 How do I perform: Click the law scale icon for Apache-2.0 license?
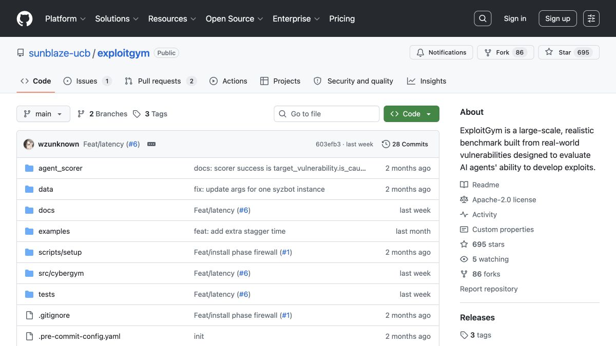pyautogui.click(x=464, y=199)
